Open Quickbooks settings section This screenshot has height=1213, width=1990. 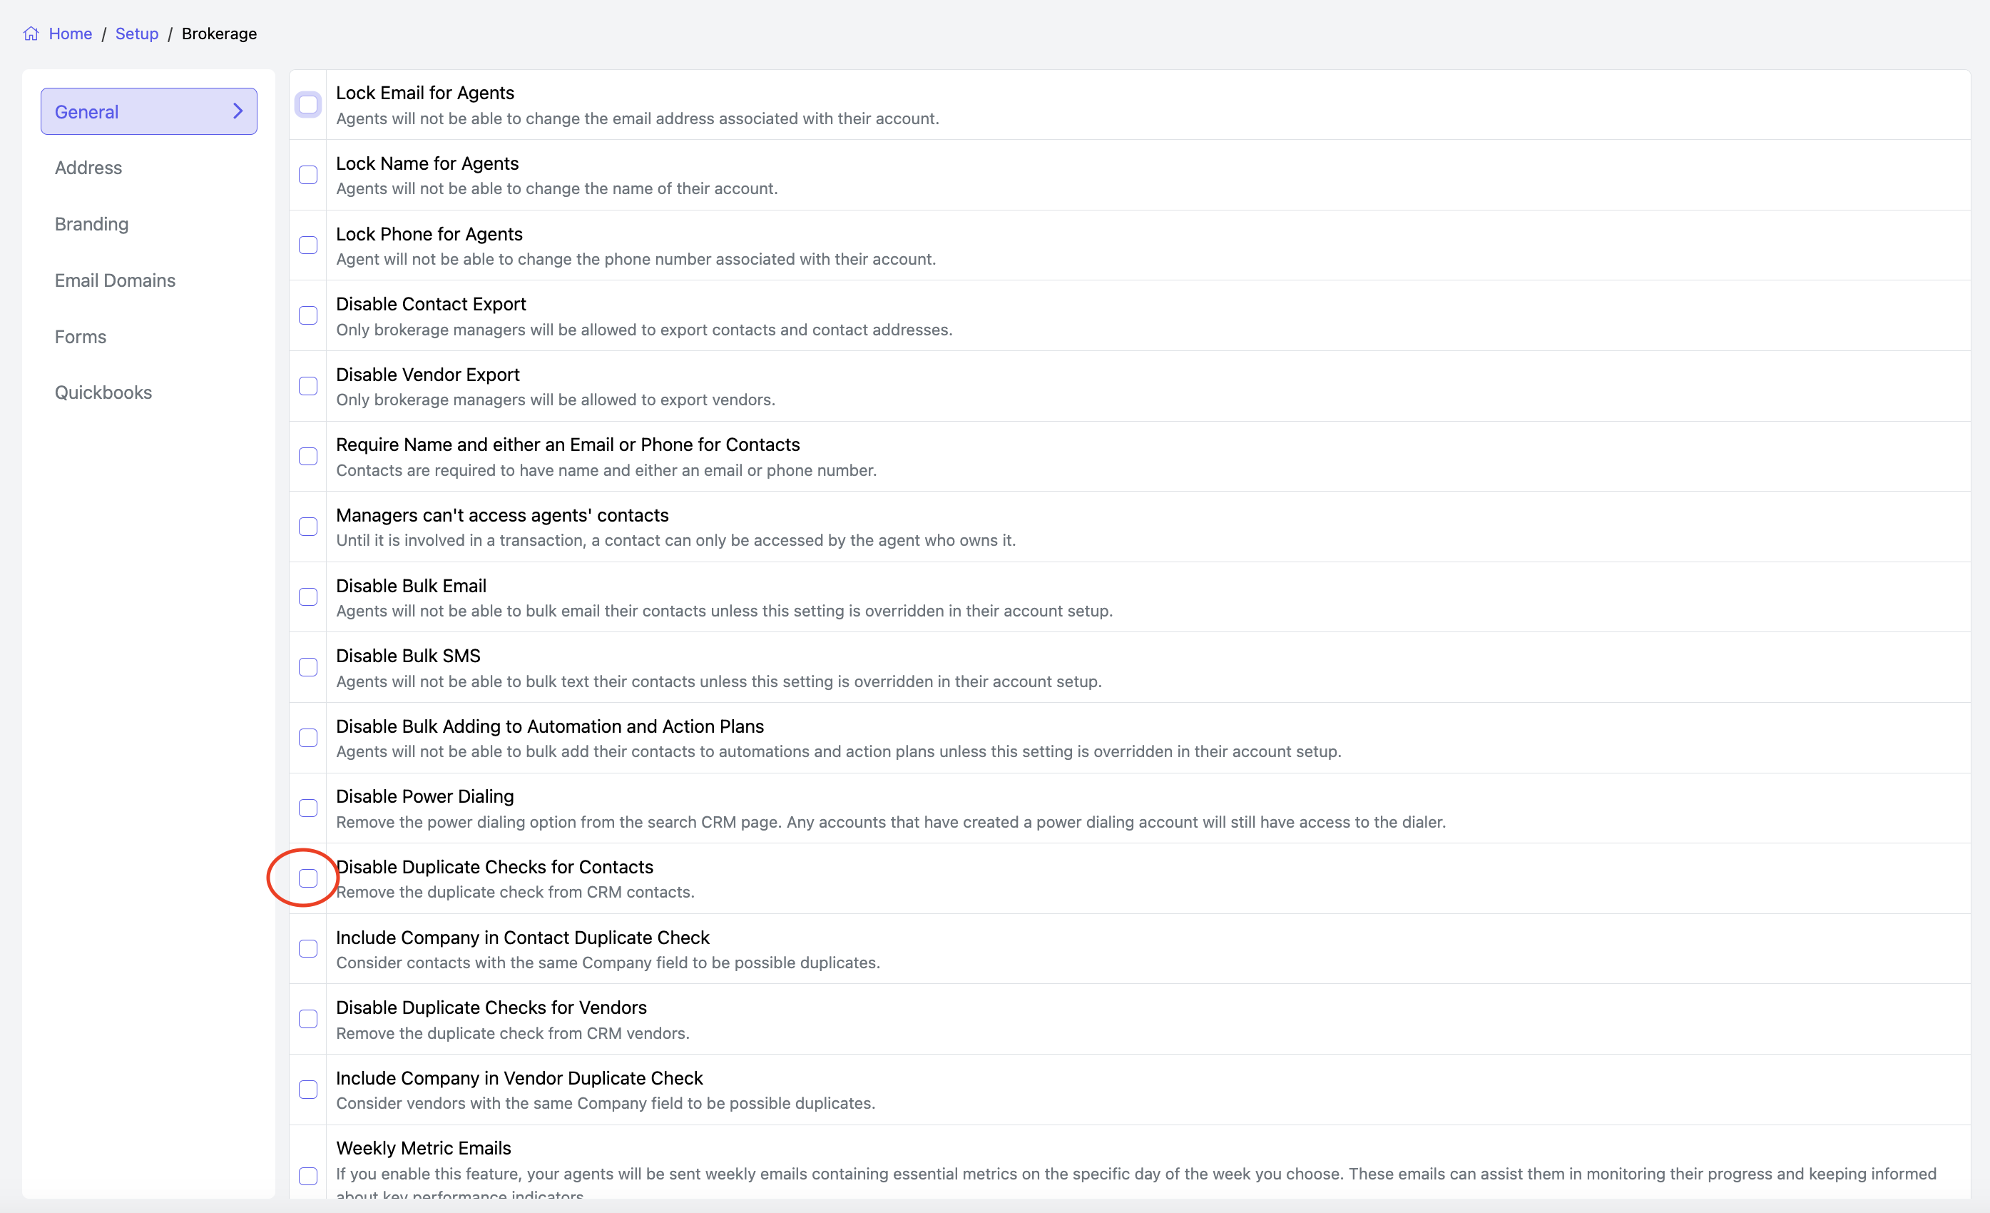[x=103, y=392]
